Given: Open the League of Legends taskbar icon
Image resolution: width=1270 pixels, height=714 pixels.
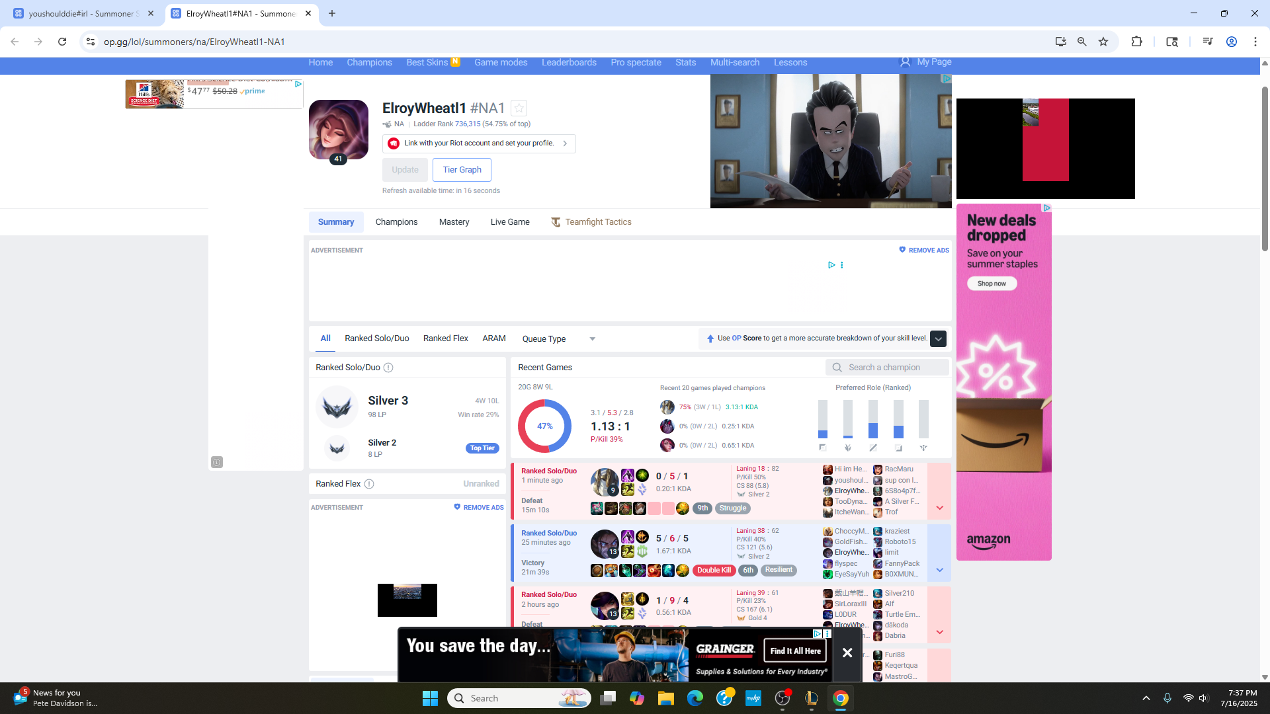Looking at the screenshot, I should click(x=812, y=698).
